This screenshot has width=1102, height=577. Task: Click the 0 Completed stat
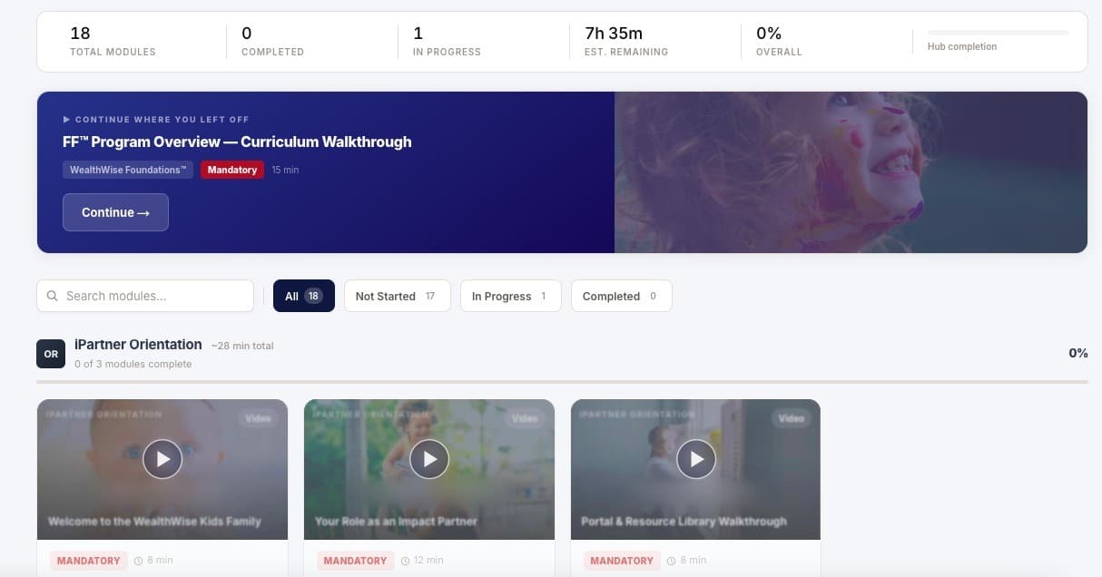point(272,41)
